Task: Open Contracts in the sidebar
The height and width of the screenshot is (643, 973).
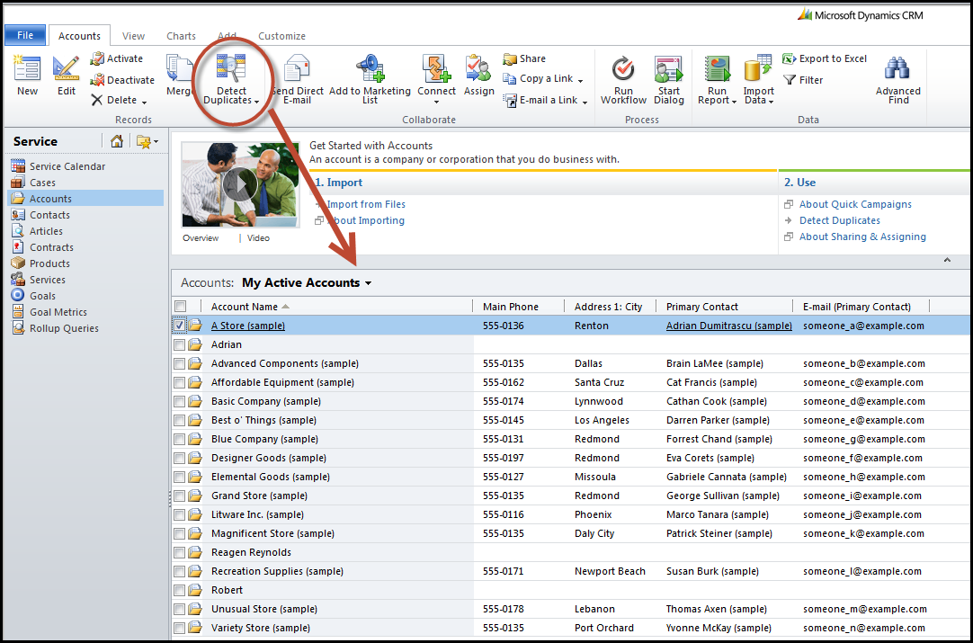Action: point(51,247)
